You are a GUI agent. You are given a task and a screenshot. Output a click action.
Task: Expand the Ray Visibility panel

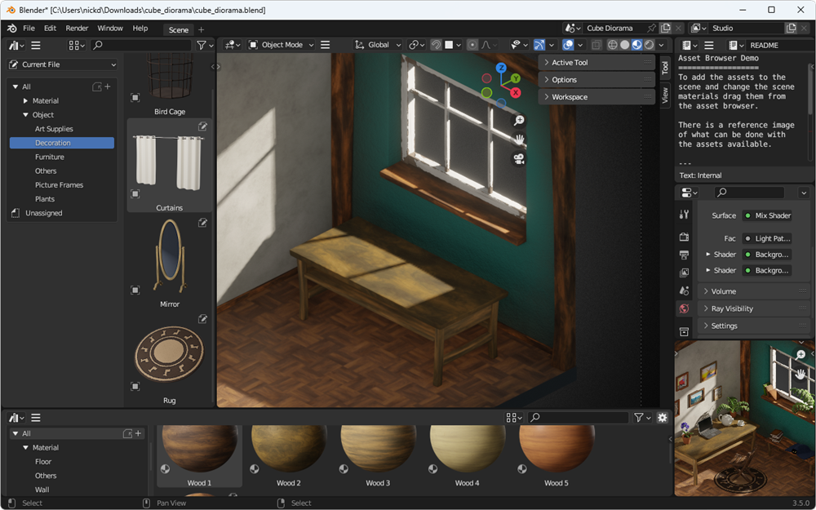tap(732, 308)
